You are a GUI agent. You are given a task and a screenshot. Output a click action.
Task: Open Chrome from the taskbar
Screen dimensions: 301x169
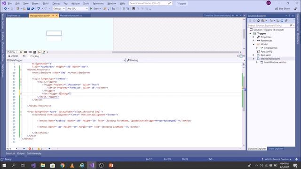62,165
